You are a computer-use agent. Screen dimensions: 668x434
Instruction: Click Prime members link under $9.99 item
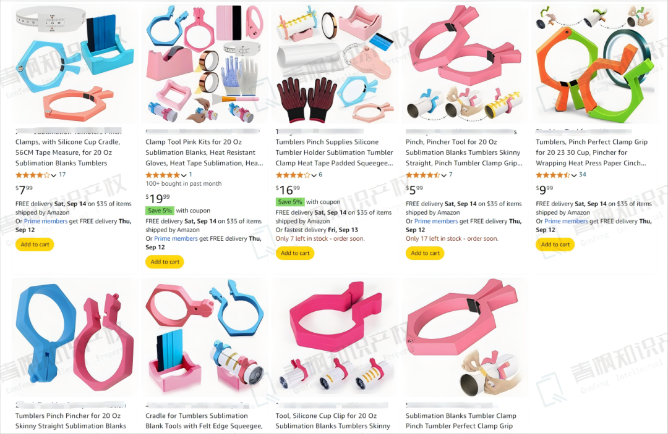pos(566,221)
